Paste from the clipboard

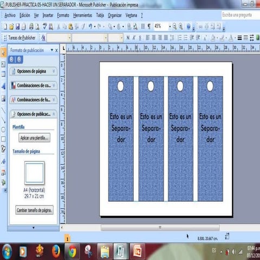coord(70,27)
